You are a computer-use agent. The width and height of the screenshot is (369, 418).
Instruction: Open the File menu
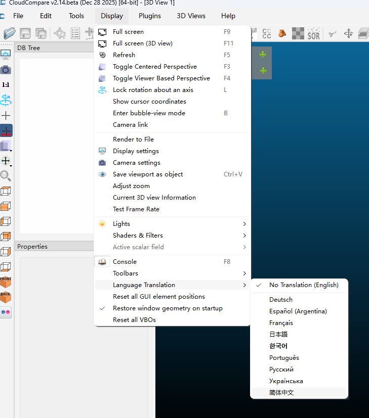pos(18,16)
